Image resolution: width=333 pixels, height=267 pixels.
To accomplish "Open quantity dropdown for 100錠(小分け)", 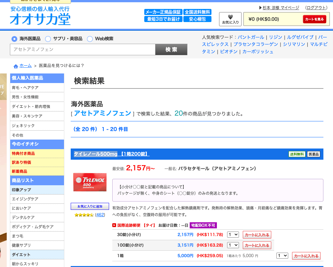I will coord(233,245).
